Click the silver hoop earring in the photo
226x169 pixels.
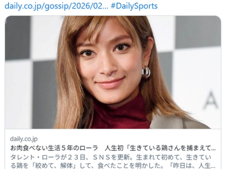(146, 73)
